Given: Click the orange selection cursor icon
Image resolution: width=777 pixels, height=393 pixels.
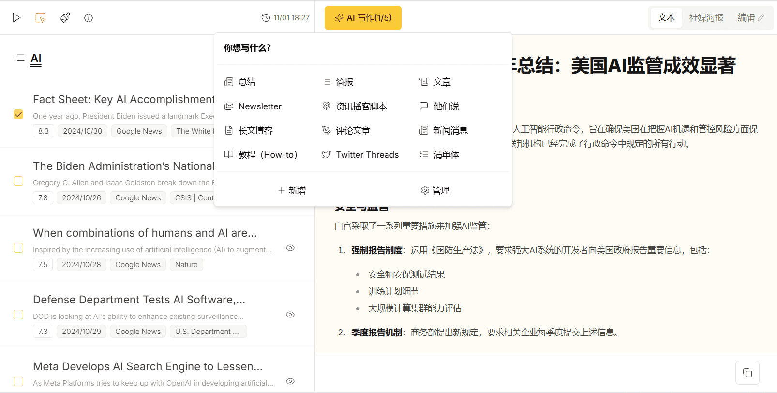Looking at the screenshot, I should point(41,18).
